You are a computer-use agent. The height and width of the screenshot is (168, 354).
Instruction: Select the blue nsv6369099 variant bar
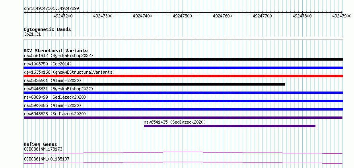coord(183,101)
